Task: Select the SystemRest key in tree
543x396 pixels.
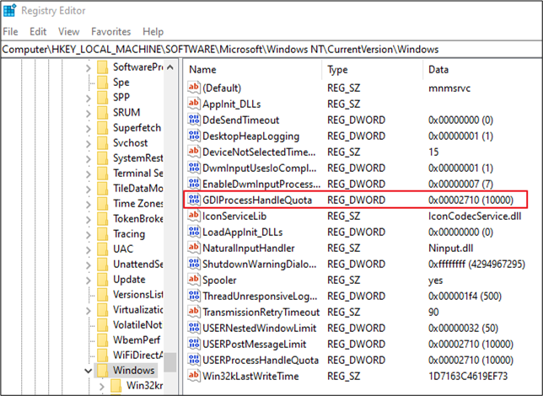Action: (x=137, y=158)
